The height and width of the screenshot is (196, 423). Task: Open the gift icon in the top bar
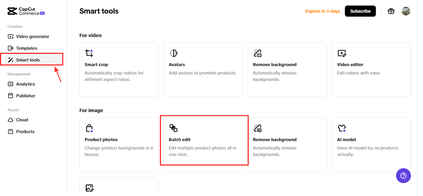pyautogui.click(x=391, y=11)
